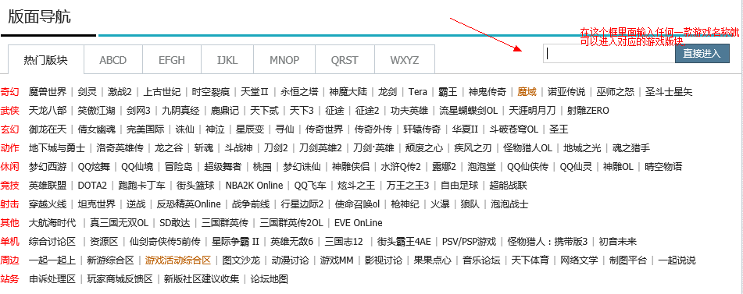This screenshot has height=294, width=743.
Task: Open the IJKL tab
Action: click(x=227, y=60)
